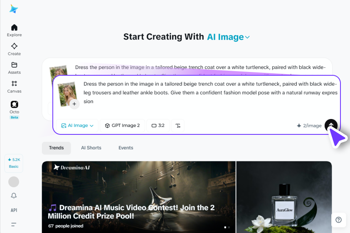The image size is (350, 233).
Task: Open the Octo beta assistant
Action: click(x=14, y=110)
